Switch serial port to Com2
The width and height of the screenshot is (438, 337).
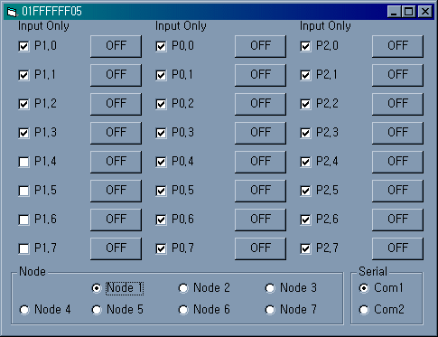pos(364,310)
